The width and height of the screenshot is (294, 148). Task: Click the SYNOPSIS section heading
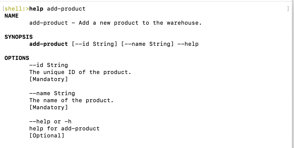click(x=19, y=37)
